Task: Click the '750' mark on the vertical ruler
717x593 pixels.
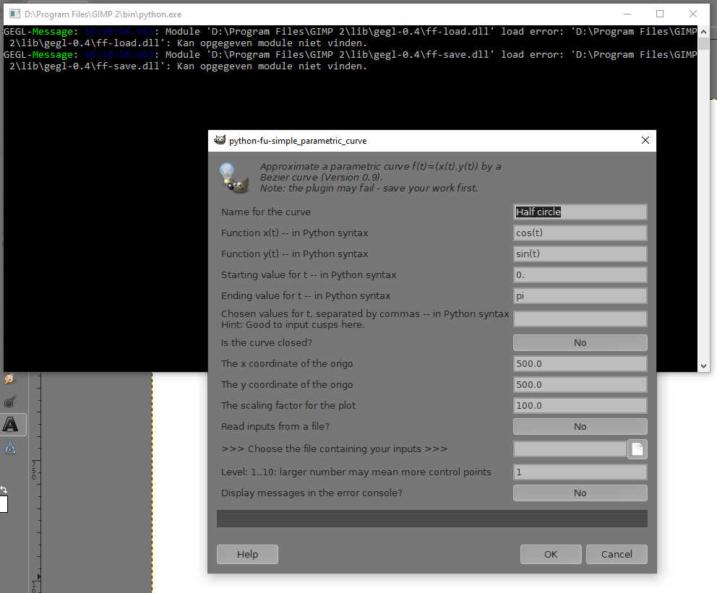Action: click(x=34, y=470)
